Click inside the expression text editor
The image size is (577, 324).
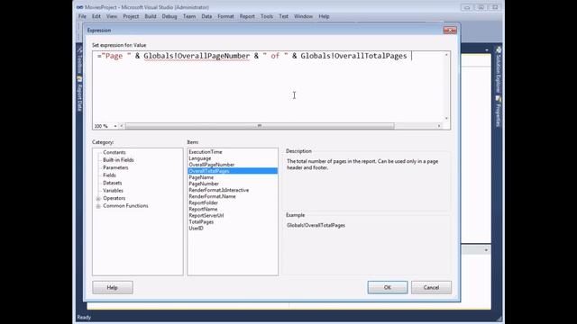click(269, 86)
